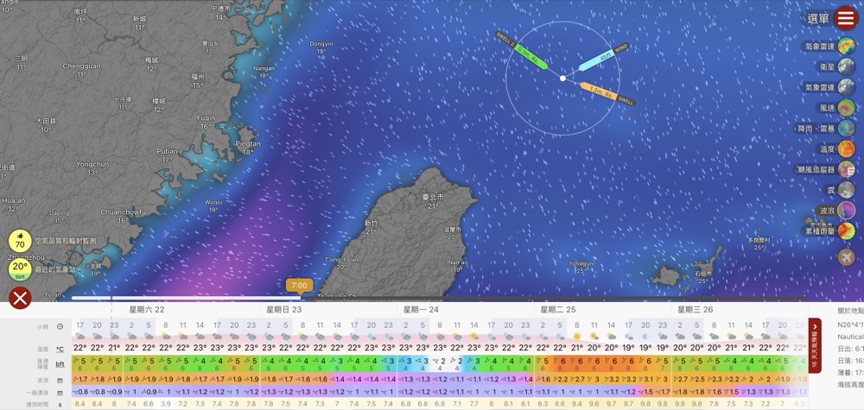The image size is (864, 410).
Task: Show the 累積雨量 rain accumulation layer
Action: [x=846, y=230]
